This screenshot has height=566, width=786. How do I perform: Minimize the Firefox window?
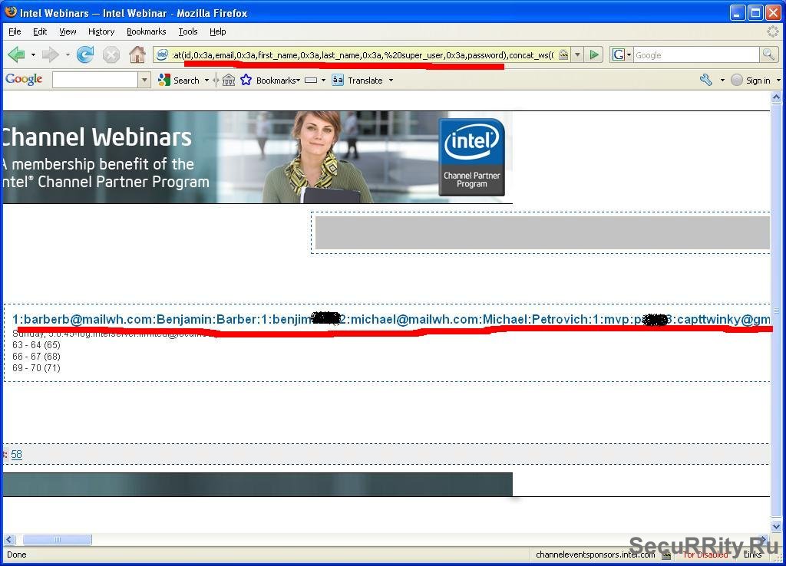(x=738, y=12)
